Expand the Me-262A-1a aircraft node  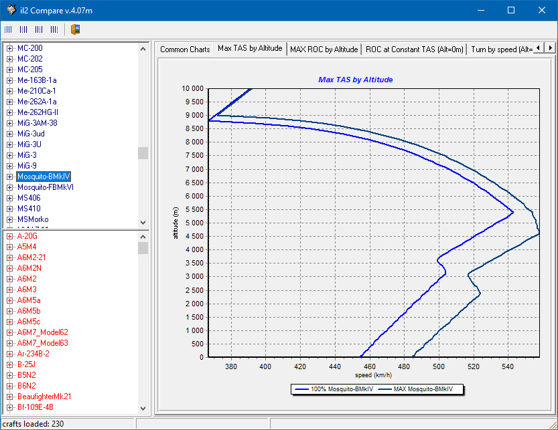tap(9, 102)
